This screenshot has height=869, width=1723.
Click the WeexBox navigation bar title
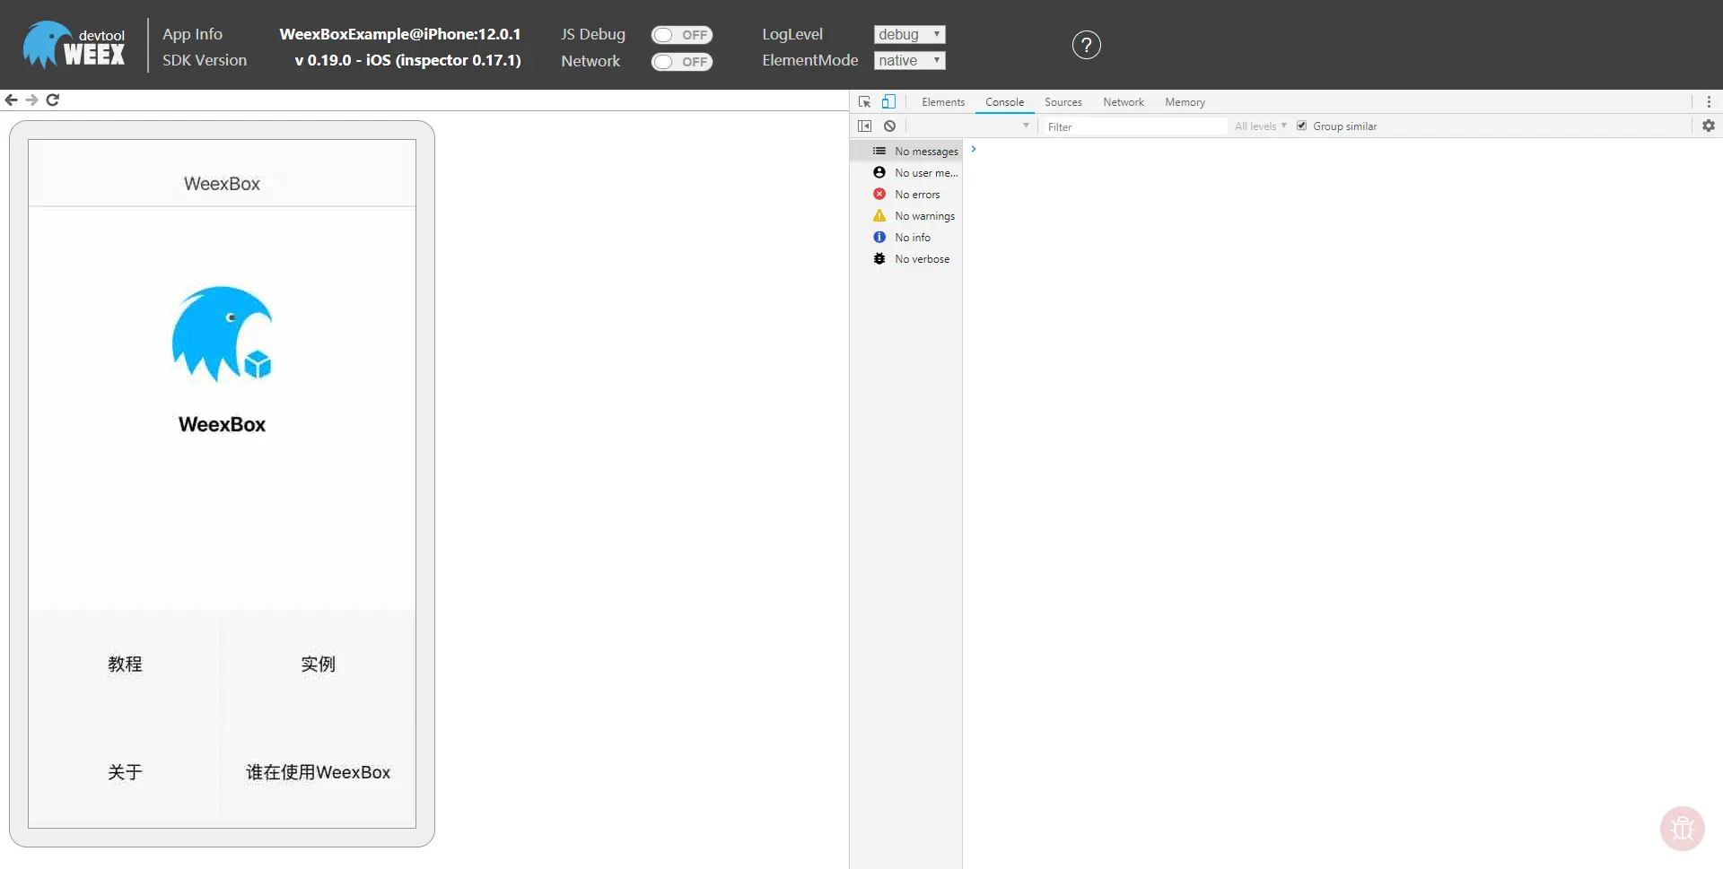[x=222, y=184]
